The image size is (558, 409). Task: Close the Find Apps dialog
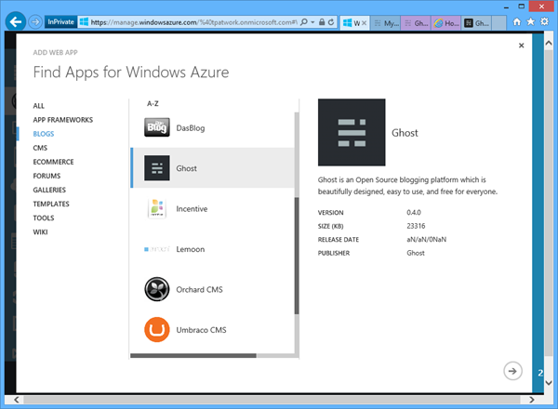(519, 45)
